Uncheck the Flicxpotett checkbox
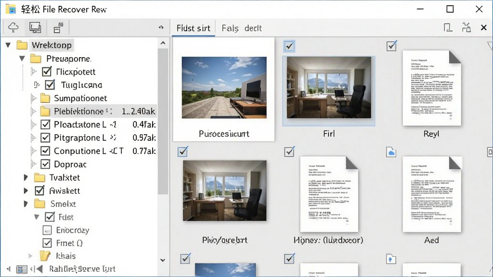This screenshot has height=277, width=493. point(47,72)
